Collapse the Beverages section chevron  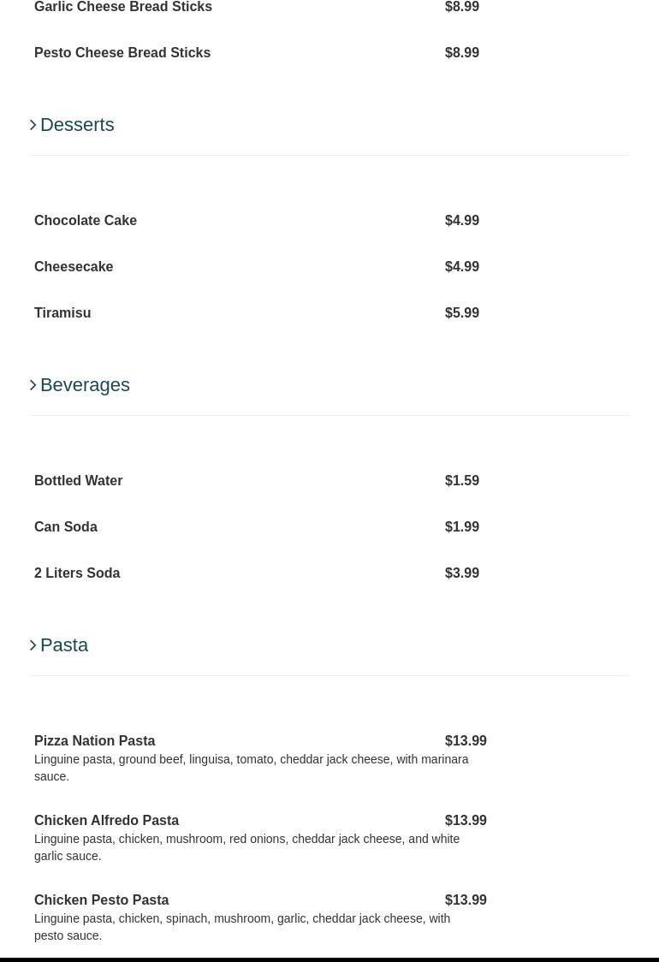(33, 385)
